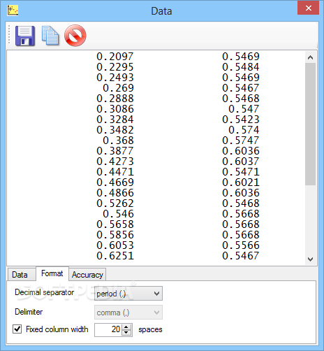Click the value 0.4669
Screen dimensions: 324x351
[115, 182]
